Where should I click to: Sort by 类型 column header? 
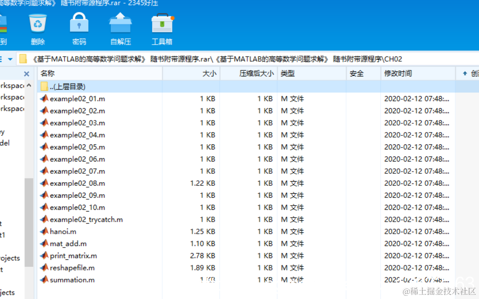pos(312,74)
